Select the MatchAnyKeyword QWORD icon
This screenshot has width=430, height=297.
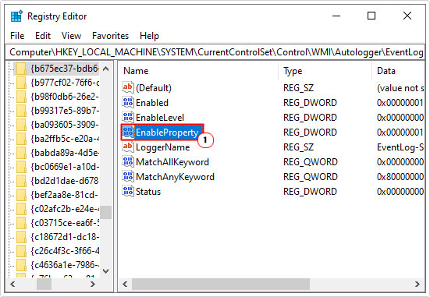pyautogui.click(x=128, y=176)
